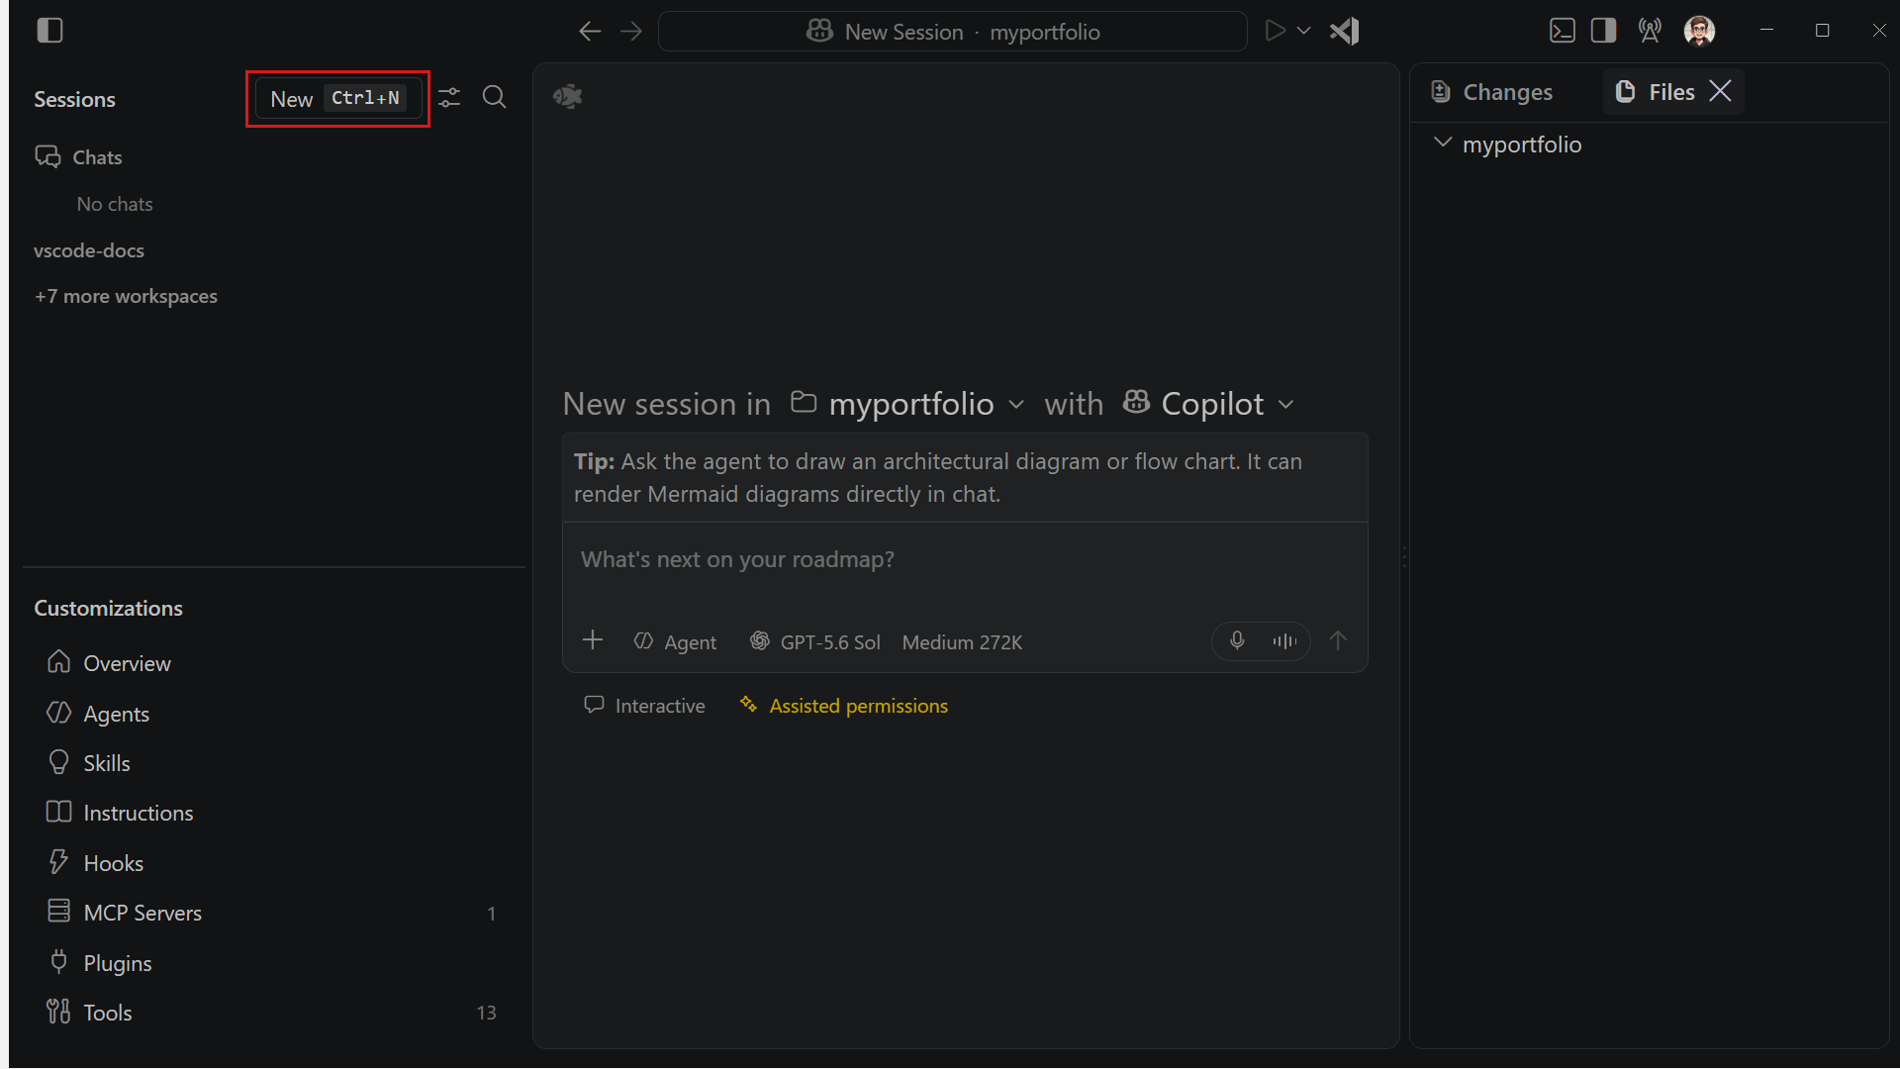Start a New session with Ctrl+N button
1900x1069 pixels.
point(337,99)
